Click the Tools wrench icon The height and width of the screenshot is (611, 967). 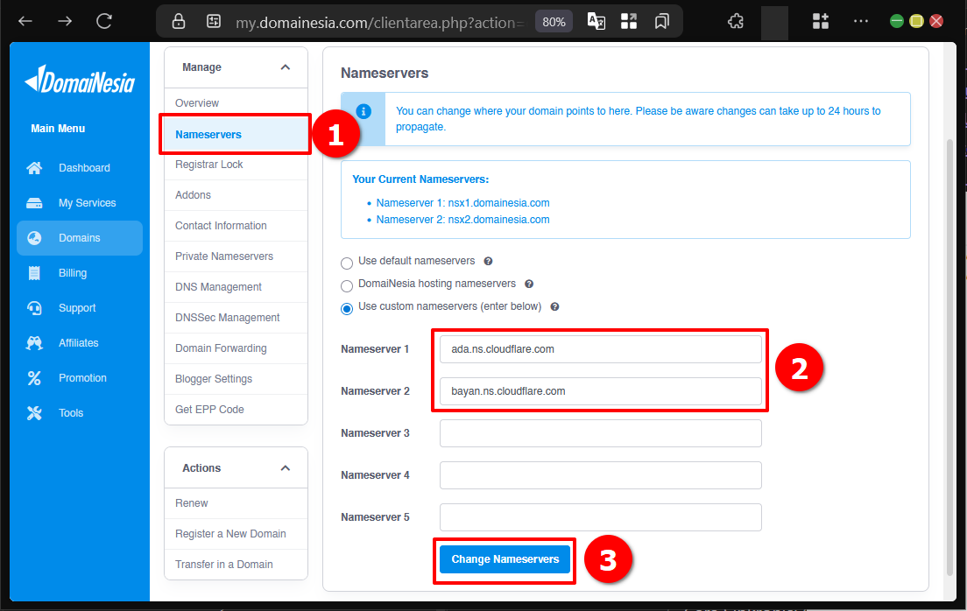tap(34, 413)
